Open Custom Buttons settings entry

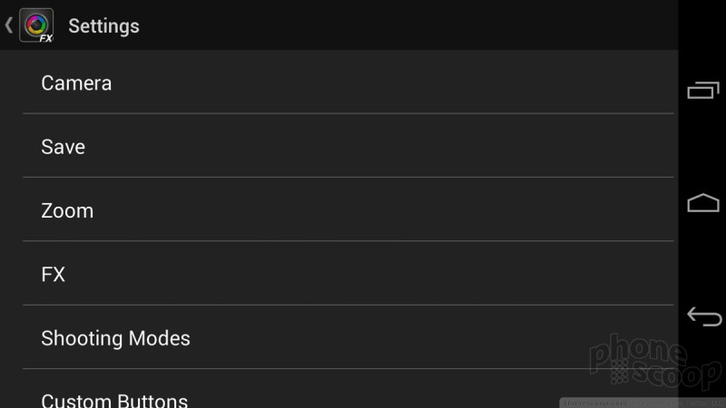click(348, 389)
